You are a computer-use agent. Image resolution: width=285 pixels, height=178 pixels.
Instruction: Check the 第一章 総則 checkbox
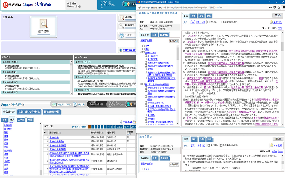[144, 52]
